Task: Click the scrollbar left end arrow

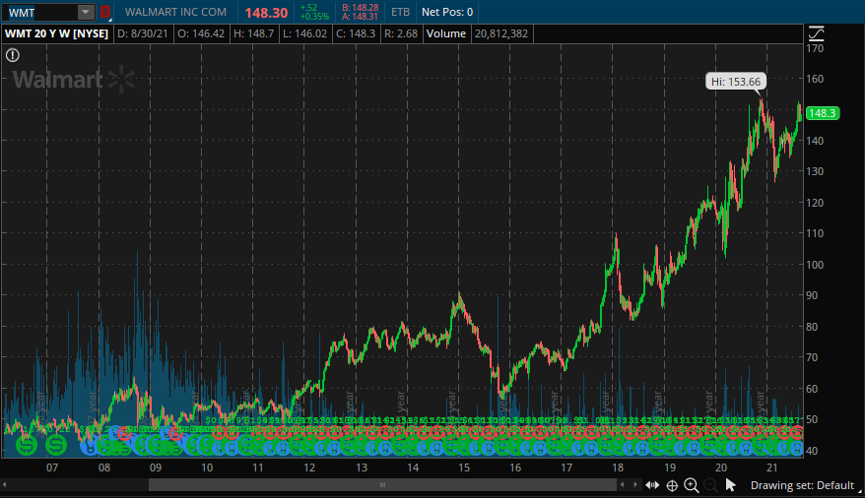Action: [x=4, y=485]
